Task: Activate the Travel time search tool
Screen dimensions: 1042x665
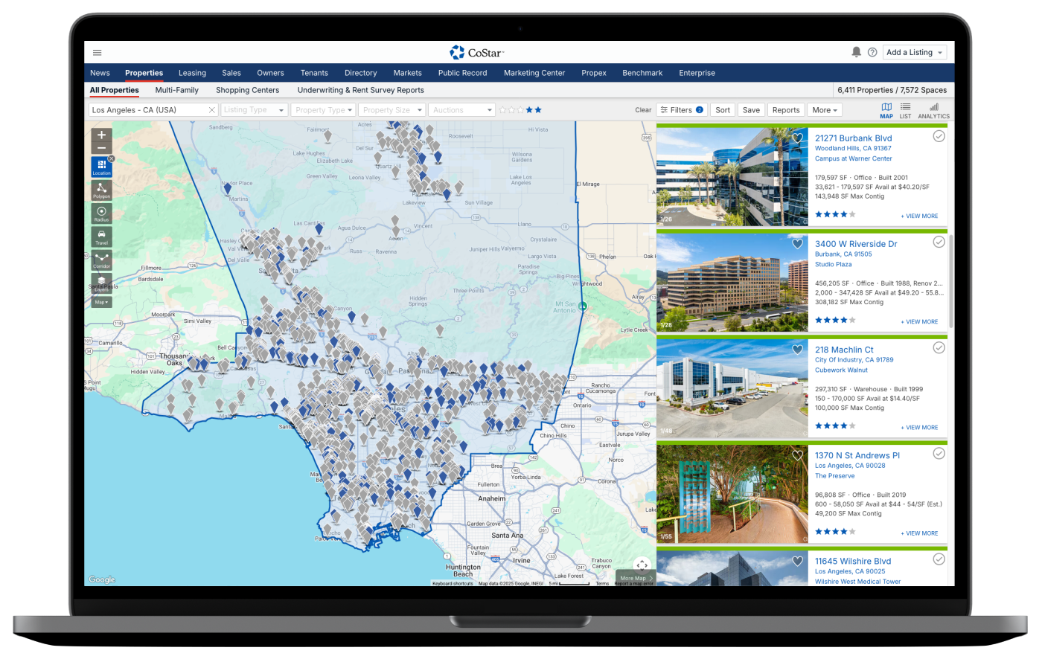Action: (102, 237)
